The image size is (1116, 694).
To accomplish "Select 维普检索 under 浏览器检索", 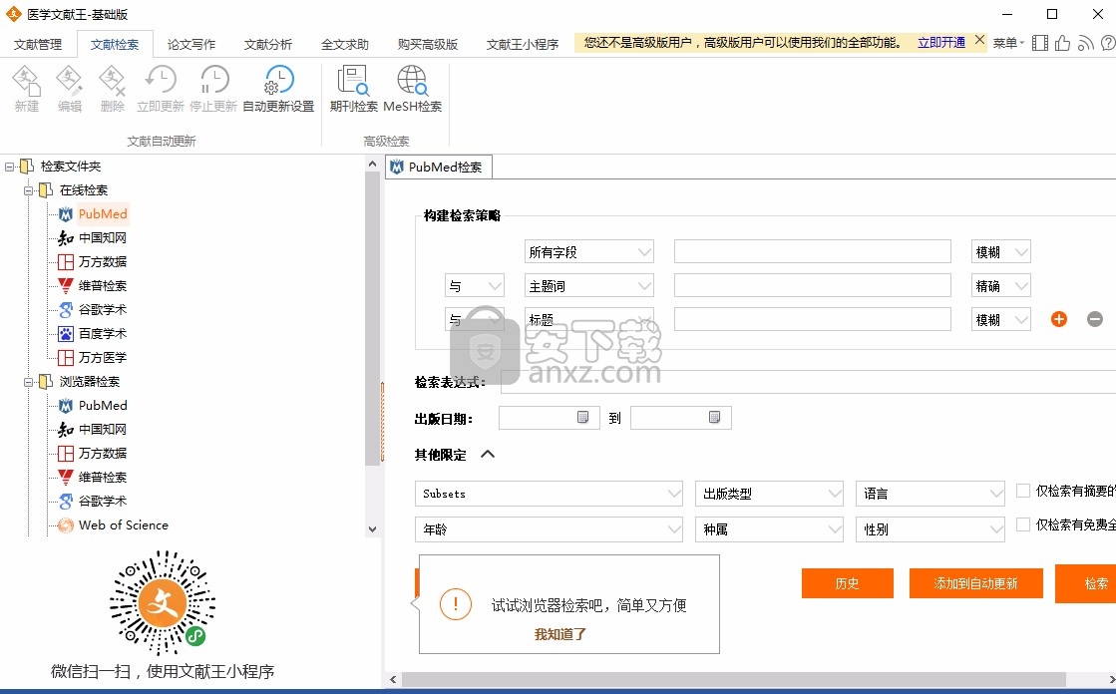I will point(102,477).
